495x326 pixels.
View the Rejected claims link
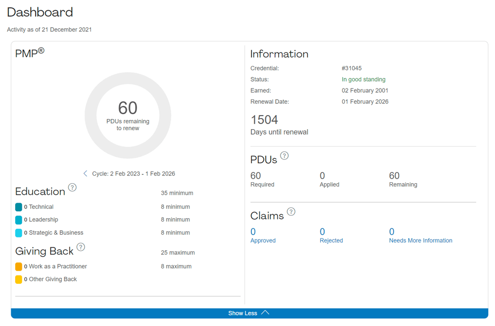click(331, 240)
